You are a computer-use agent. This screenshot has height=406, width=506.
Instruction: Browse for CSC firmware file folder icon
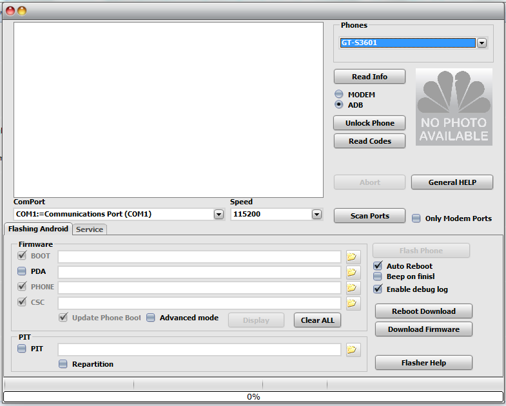tap(353, 304)
